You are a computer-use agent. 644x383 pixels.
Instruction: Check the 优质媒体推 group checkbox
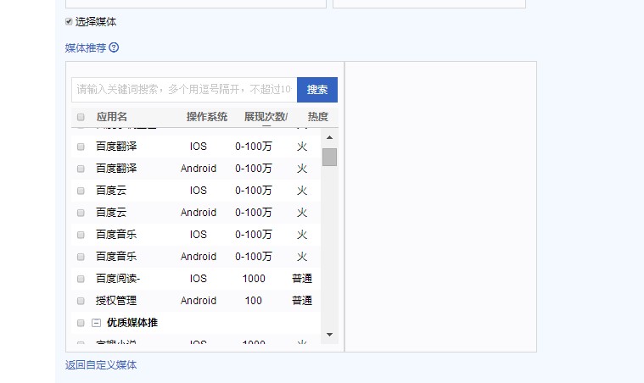pyautogui.click(x=81, y=323)
